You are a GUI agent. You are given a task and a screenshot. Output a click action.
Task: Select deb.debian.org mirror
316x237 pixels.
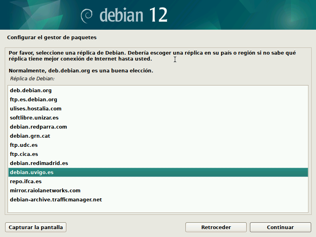(31, 91)
